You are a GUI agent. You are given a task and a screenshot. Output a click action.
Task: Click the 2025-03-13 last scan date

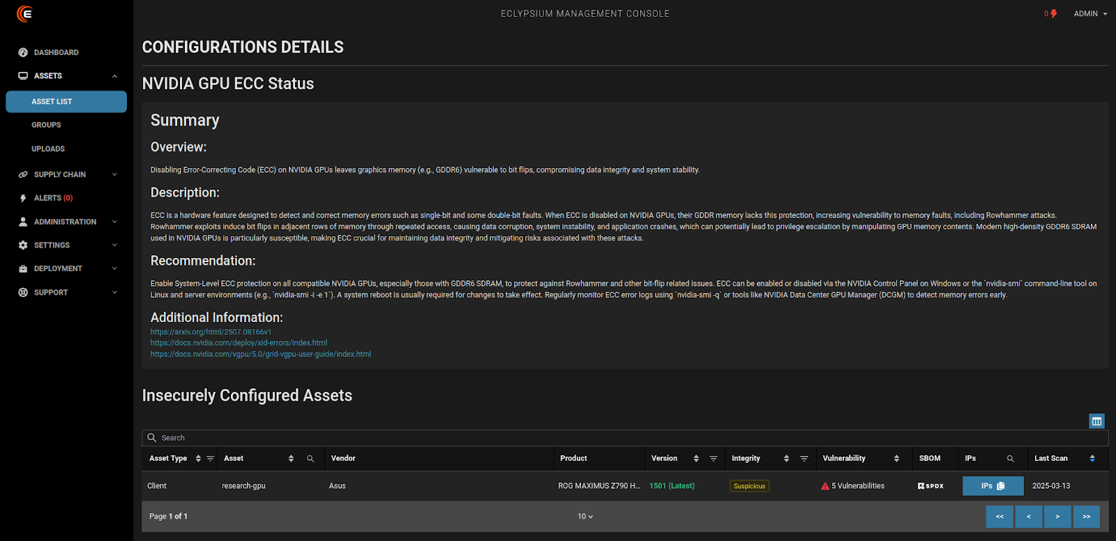click(1051, 486)
